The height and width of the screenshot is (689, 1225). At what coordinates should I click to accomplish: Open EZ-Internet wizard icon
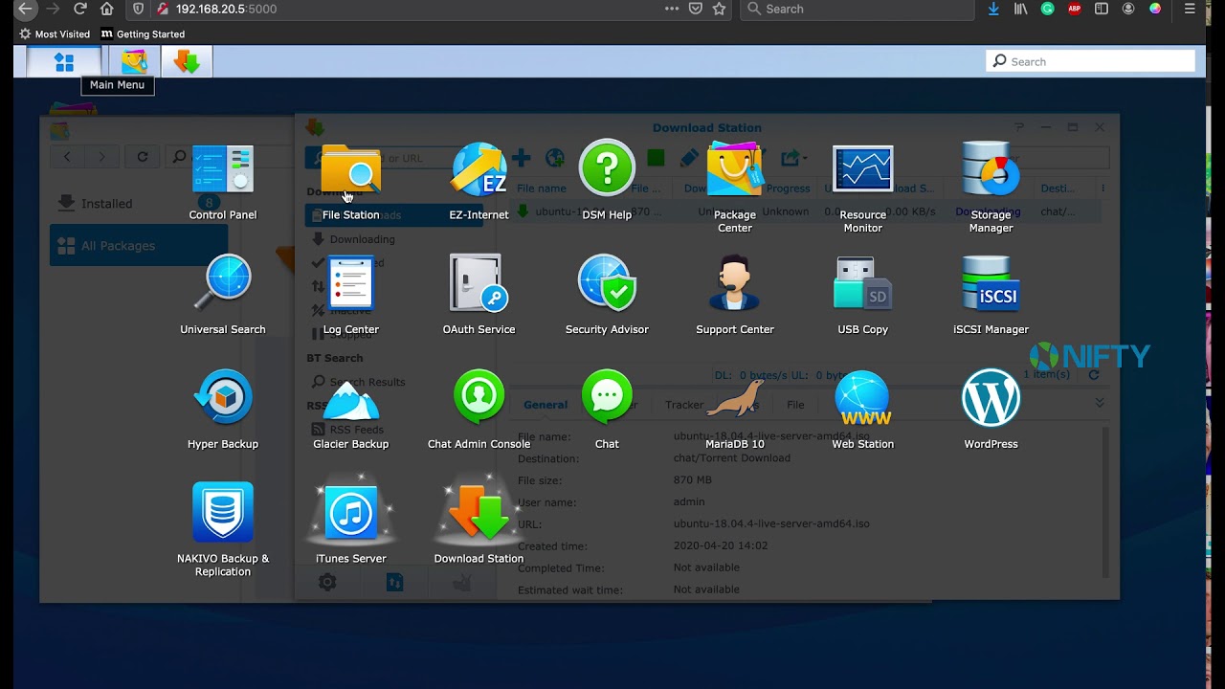[479, 184]
